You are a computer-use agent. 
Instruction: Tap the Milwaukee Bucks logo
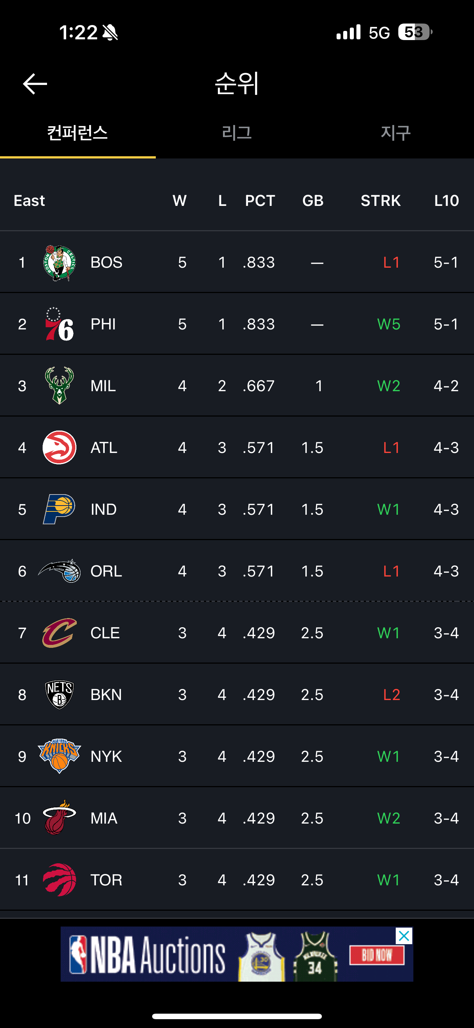(x=60, y=385)
